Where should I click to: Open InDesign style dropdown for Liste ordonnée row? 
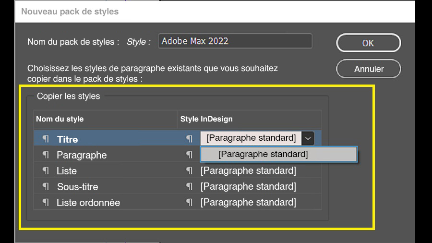pos(248,202)
